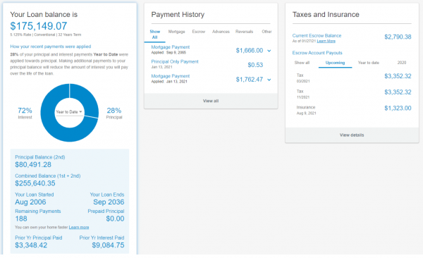
Task: Open the Year to Date chart dropdown
Action: [x=69, y=111]
